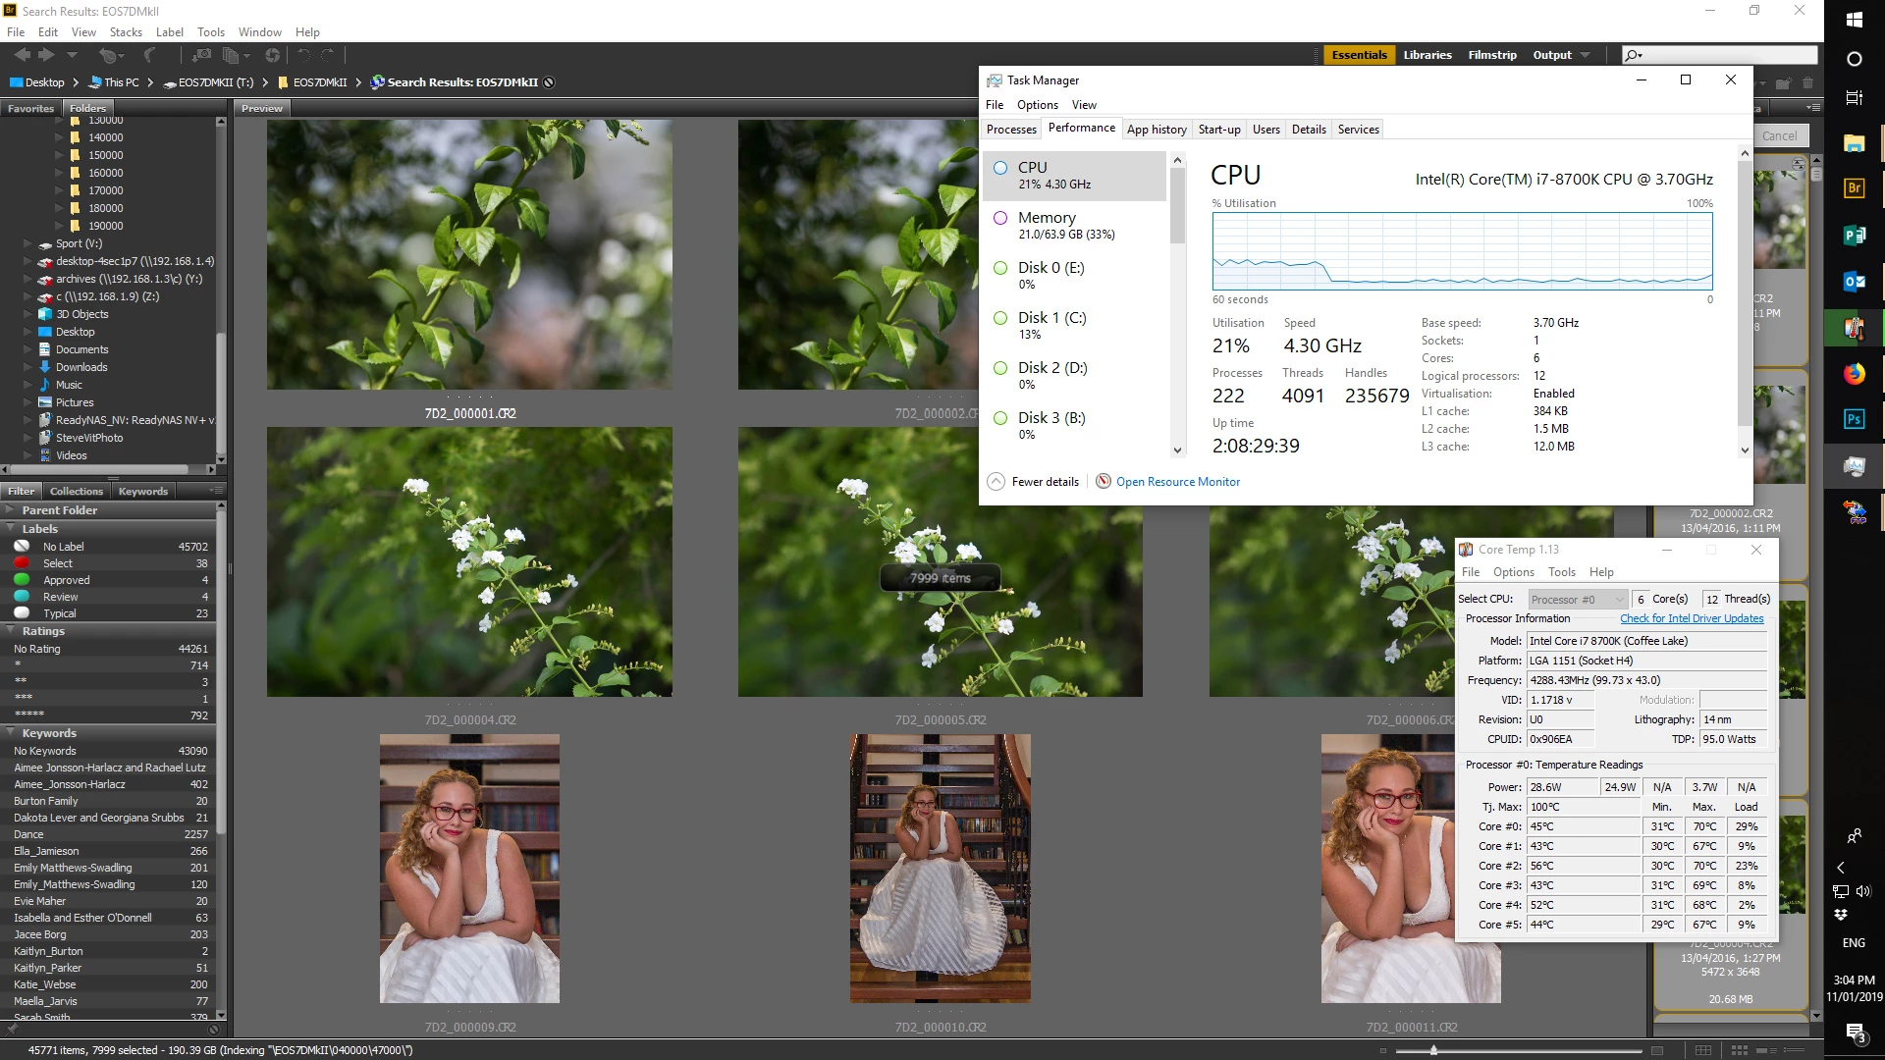This screenshot has width=1885, height=1060.
Task: Click the Get Photos from Camera icon
Action: tap(201, 55)
